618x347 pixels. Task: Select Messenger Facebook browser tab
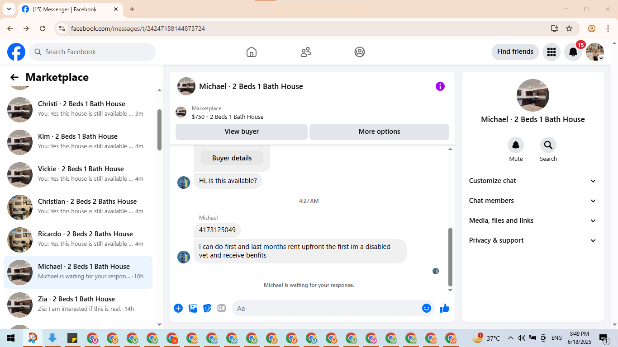[x=70, y=9]
